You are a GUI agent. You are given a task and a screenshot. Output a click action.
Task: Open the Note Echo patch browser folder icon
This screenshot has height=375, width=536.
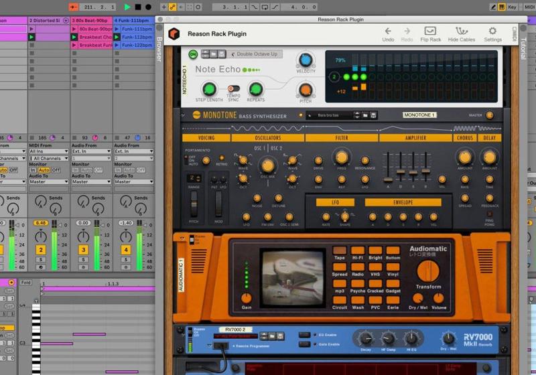[213, 54]
